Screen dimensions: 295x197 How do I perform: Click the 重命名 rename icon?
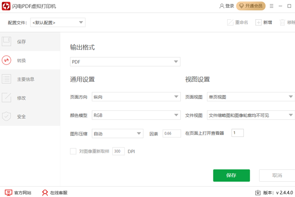(x=230, y=23)
